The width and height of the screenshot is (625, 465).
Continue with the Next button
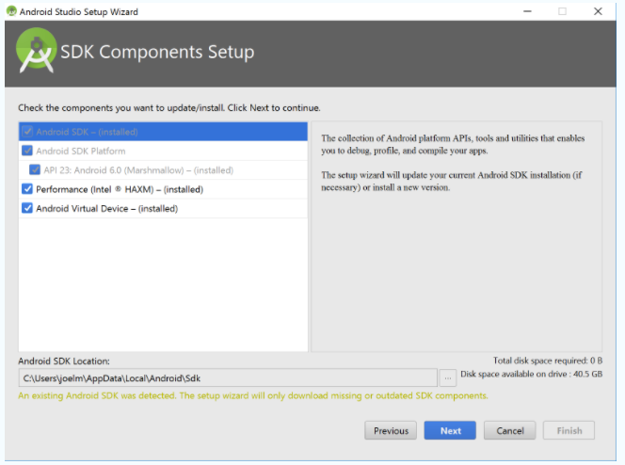[450, 430]
